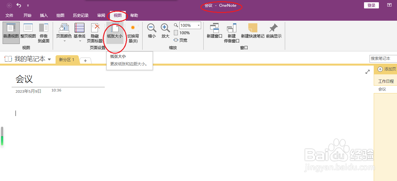The width and height of the screenshot is (397, 181).
Task: Open the 帮助 tab
Action: (x=134, y=16)
